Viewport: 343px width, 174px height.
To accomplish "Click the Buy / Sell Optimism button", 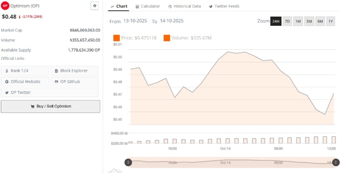I will point(50,106).
